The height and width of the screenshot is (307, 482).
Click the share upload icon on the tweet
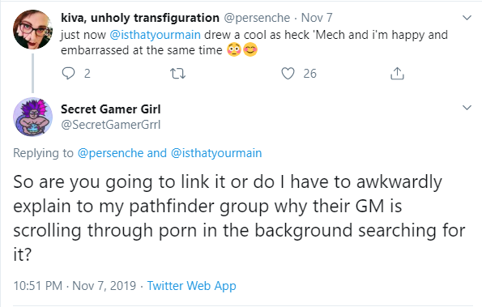click(397, 74)
